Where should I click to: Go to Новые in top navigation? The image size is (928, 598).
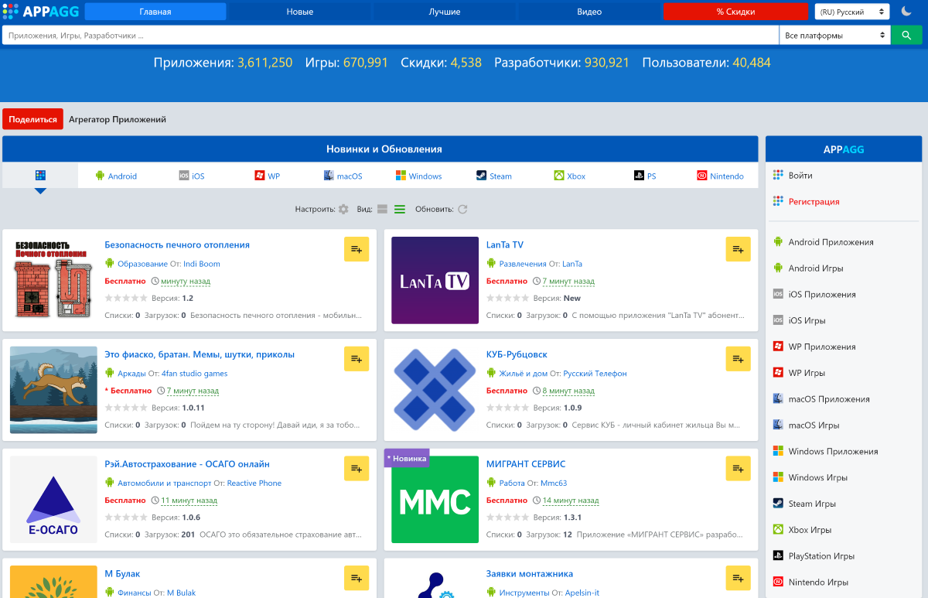pos(300,12)
